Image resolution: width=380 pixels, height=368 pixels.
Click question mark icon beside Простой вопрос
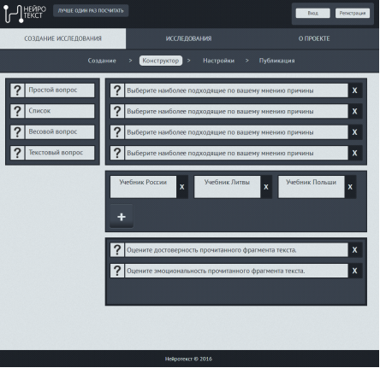tap(17, 91)
